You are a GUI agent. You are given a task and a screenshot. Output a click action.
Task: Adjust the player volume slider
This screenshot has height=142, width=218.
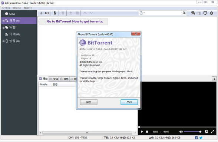pos(192,132)
